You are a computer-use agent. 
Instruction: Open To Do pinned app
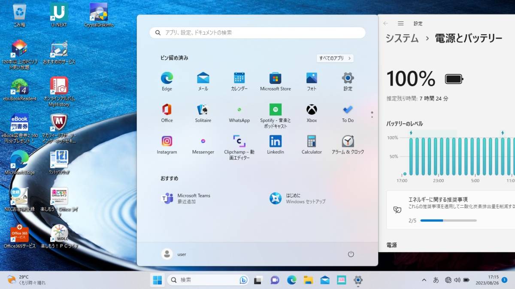tap(348, 113)
